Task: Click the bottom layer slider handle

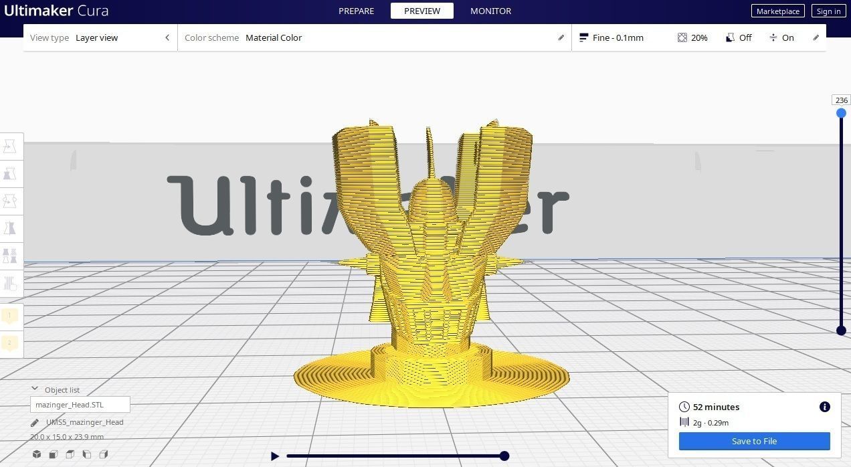Action: point(841,331)
